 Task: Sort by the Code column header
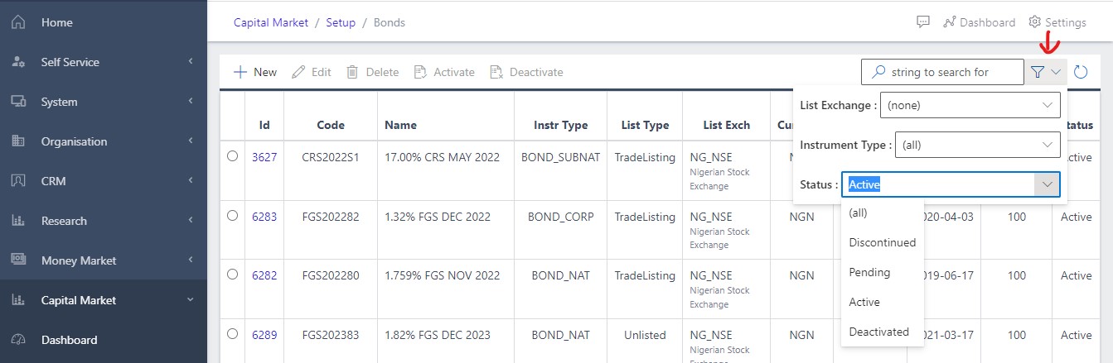point(331,125)
